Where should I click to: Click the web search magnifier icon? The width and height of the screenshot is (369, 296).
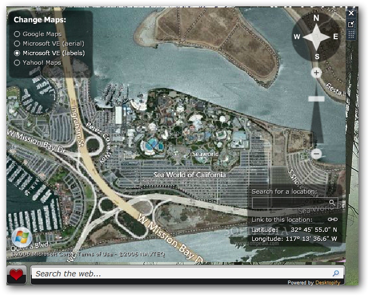[x=336, y=273]
